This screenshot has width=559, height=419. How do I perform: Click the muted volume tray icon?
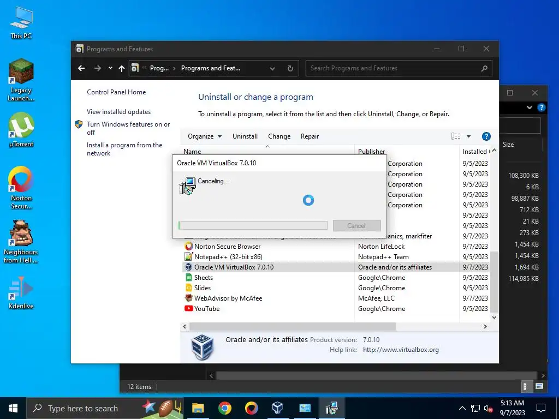point(488,408)
